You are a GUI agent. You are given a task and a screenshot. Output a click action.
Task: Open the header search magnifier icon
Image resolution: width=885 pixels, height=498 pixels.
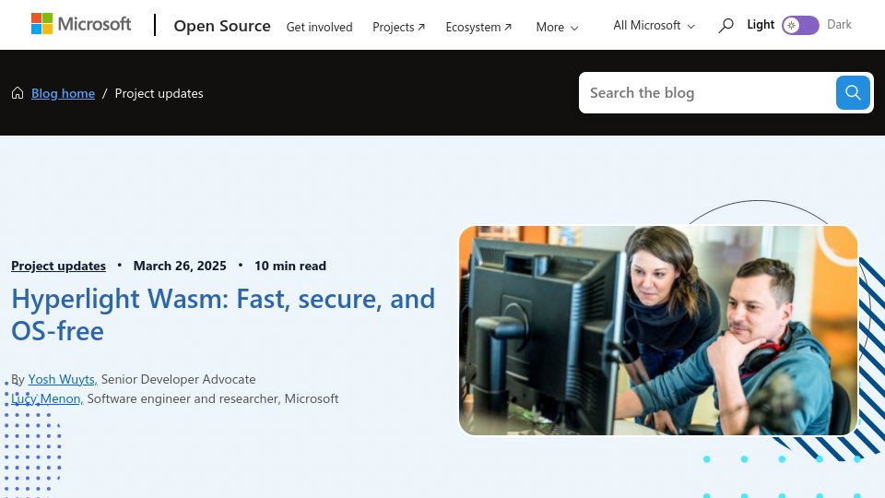coord(726,26)
